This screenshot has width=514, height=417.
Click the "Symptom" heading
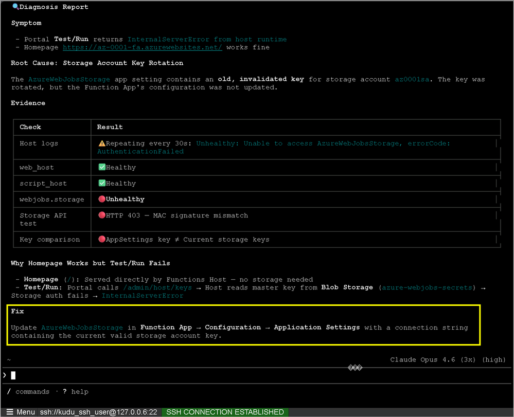pyautogui.click(x=26, y=23)
